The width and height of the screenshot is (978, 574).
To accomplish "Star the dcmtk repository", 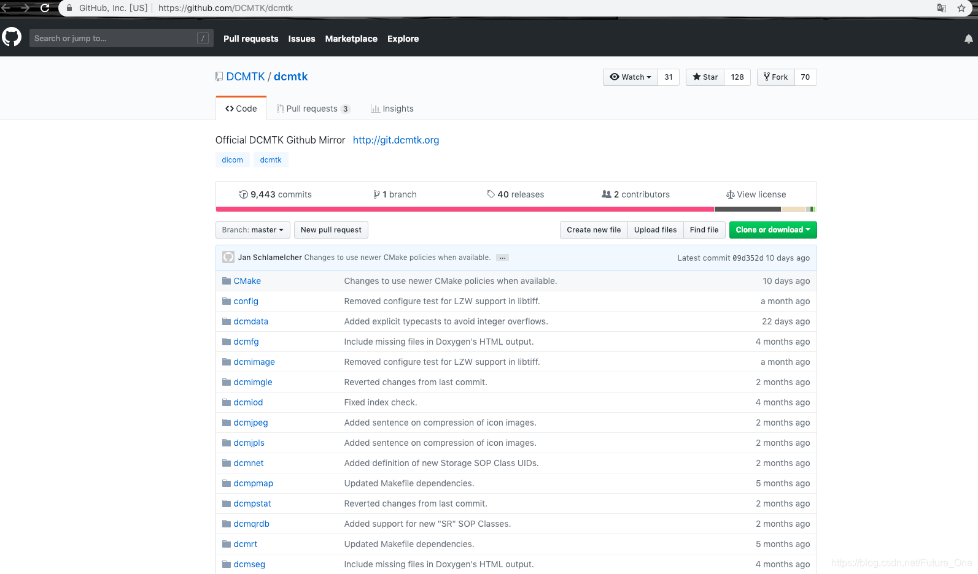I will click(705, 77).
